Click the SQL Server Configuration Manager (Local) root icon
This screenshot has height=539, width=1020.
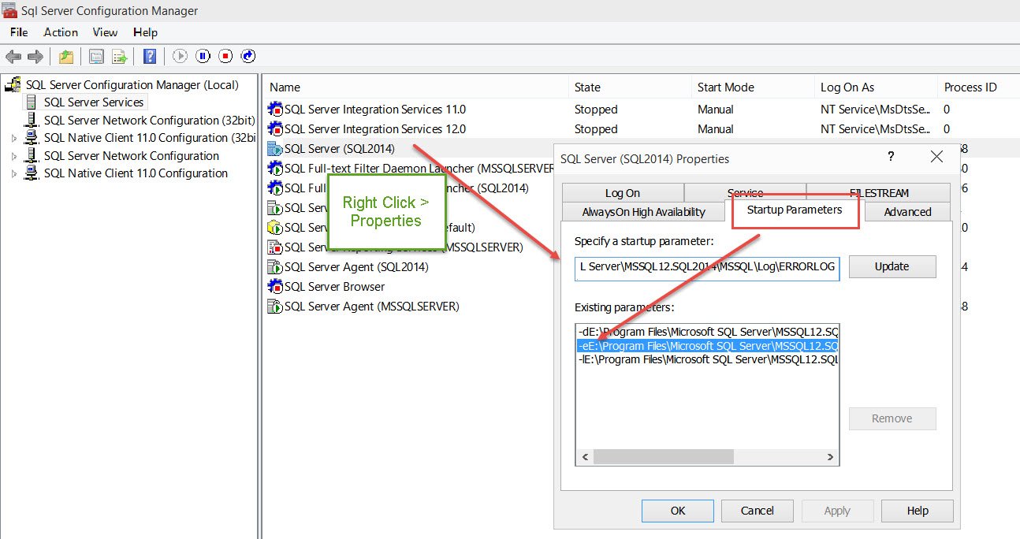(x=13, y=85)
